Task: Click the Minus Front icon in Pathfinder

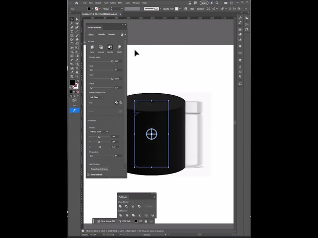Action: tap(127, 206)
